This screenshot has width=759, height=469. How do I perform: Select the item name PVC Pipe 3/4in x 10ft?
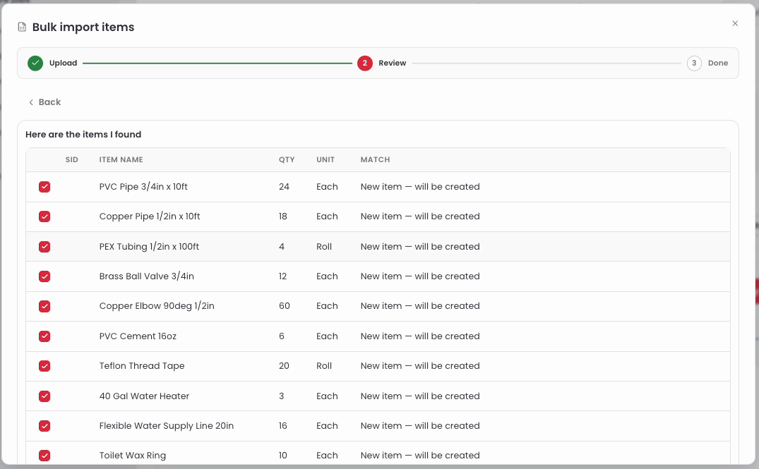[x=143, y=187]
